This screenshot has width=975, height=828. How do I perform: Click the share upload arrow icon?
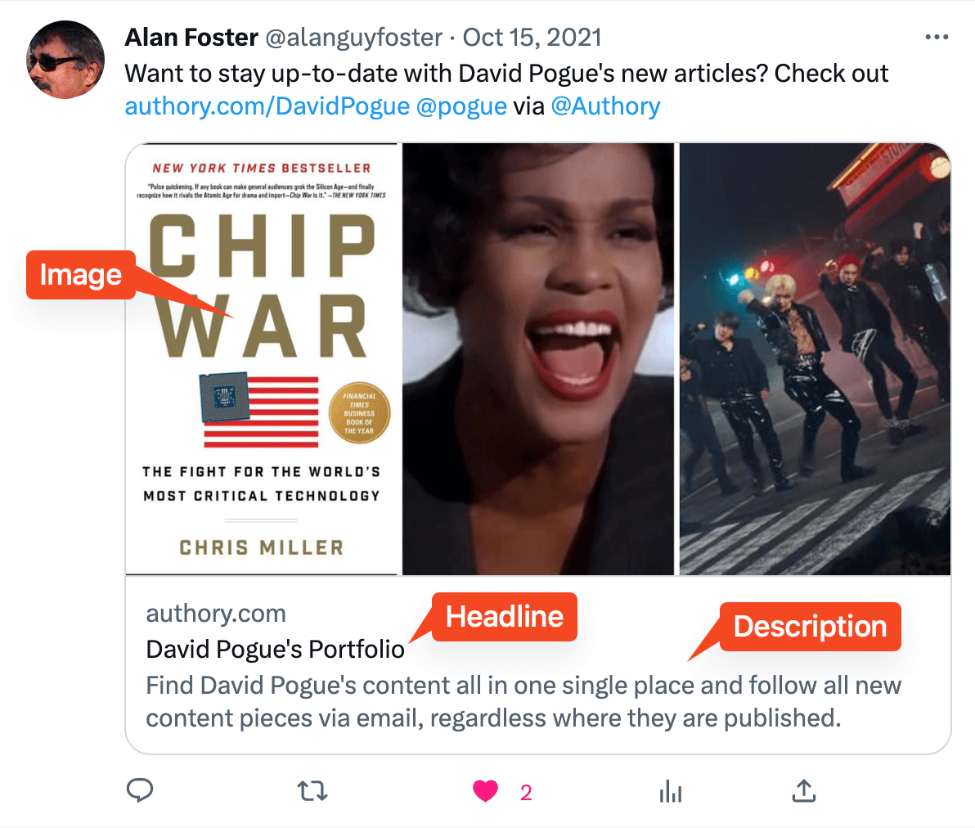[803, 790]
